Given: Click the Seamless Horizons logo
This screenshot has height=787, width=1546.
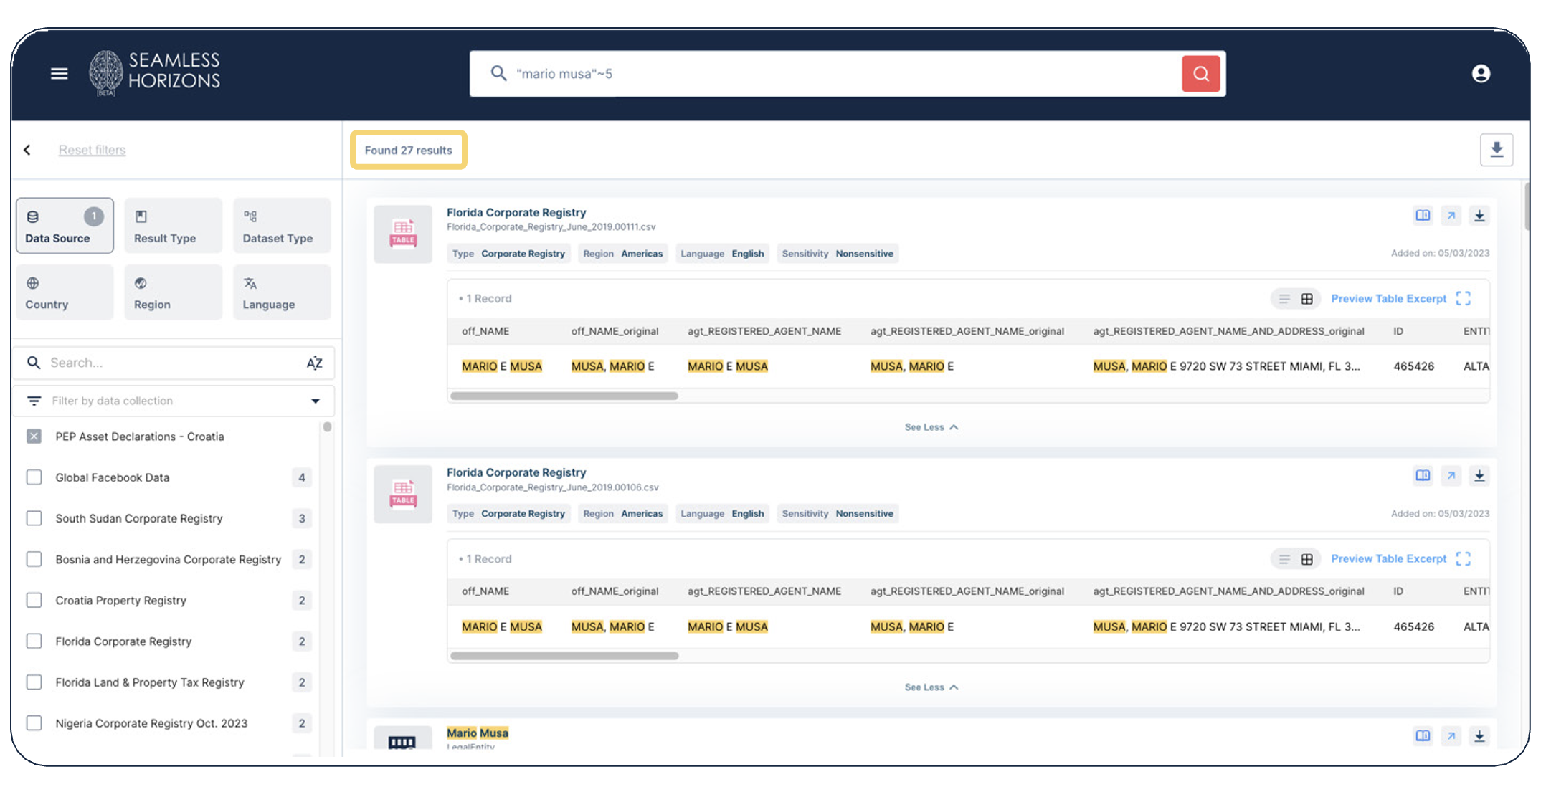Looking at the screenshot, I should 154,73.
